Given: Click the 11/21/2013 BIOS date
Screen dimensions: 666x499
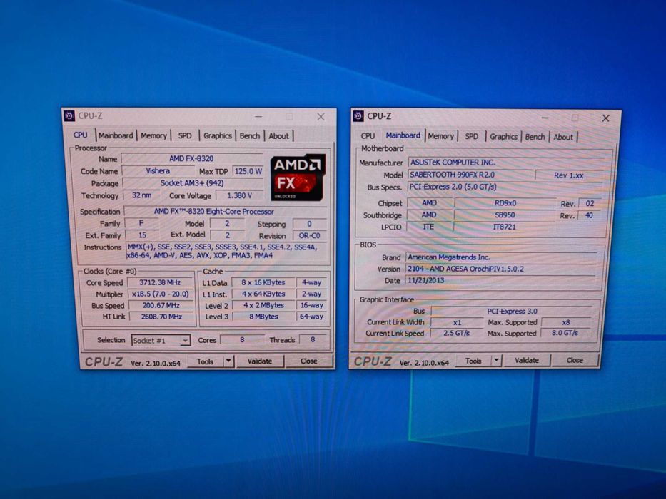Looking at the screenshot, I should pos(501,280).
